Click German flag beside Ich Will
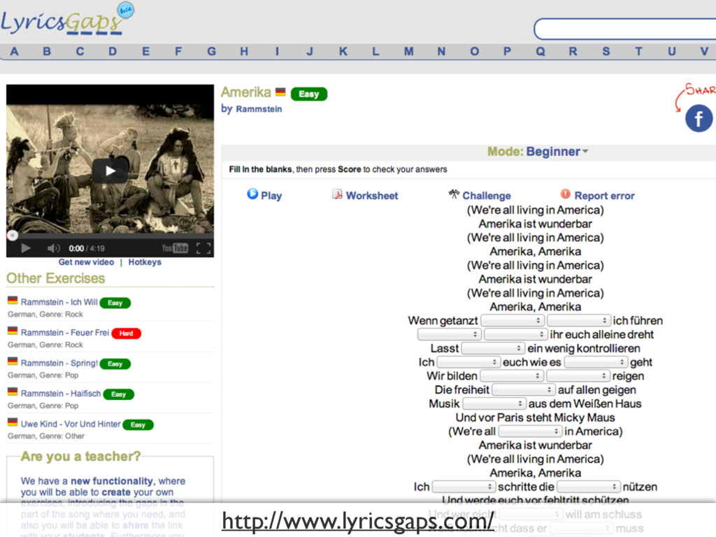 click(x=13, y=301)
